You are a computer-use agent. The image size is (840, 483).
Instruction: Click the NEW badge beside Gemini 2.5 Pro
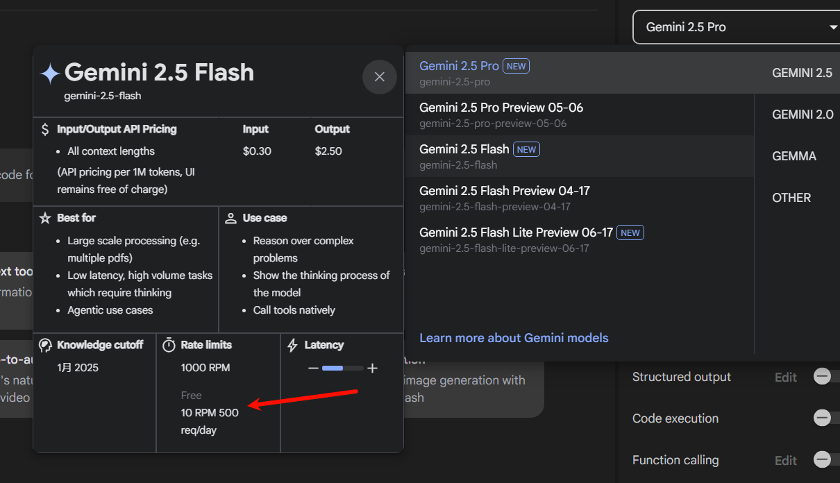pyautogui.click(x=516, y=66)
